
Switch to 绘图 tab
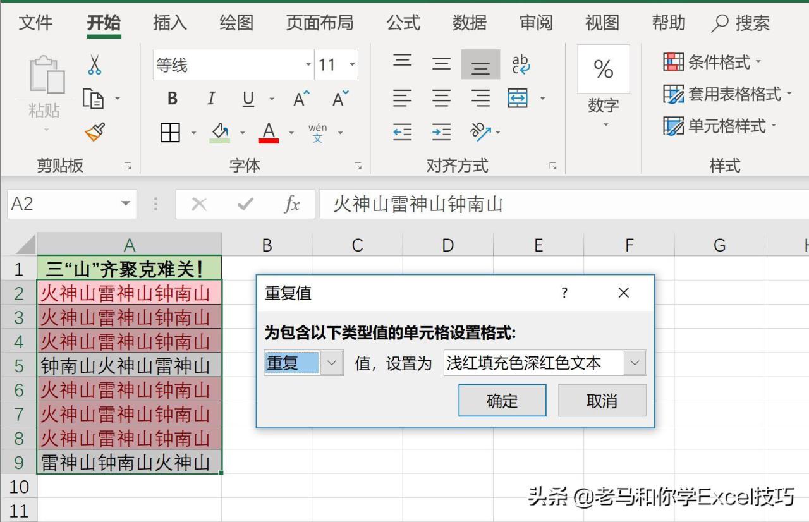[x=236, y=23]
